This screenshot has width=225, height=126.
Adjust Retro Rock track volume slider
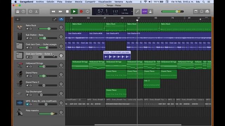(x=48, y=29)
